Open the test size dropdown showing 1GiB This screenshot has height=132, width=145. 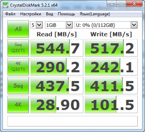pyautogui.click(x=59, y=25)
